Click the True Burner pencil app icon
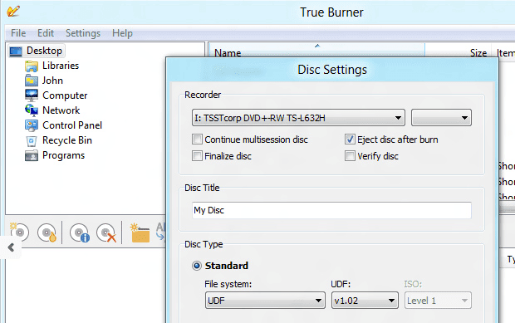This screenshot has height=323, width=515. (x=13, y=11)
